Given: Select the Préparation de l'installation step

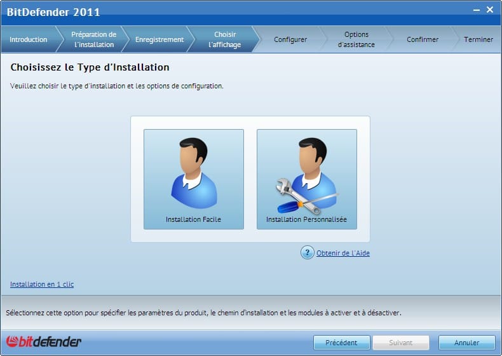Looking at the screenshot, I should pos(94,39).
